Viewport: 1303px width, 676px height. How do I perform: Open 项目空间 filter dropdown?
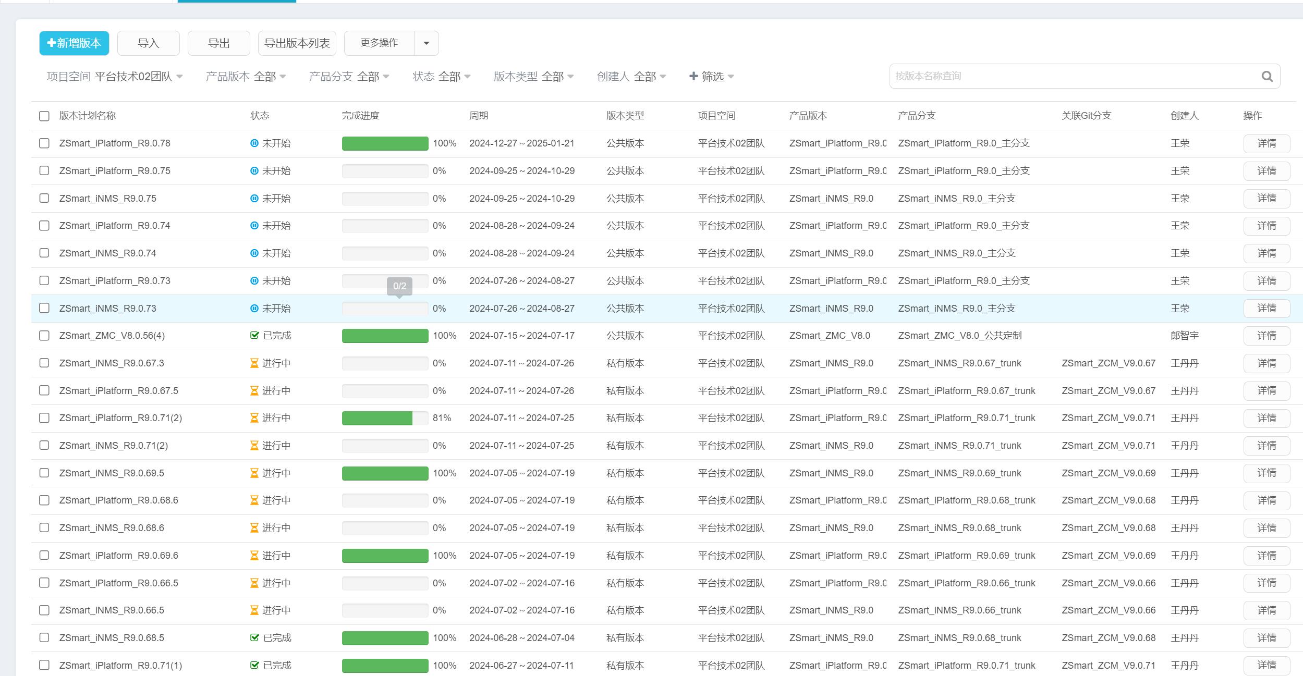(115, 77)
